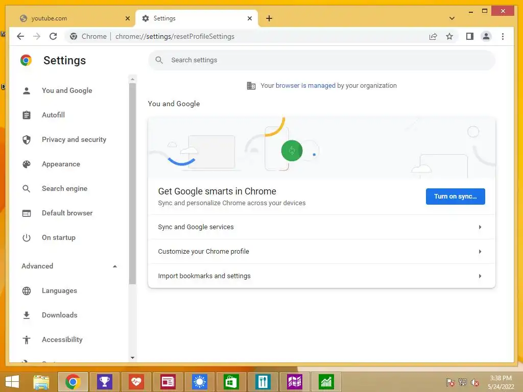The width and height of the screenshot is (523, 392).
Task: Open File Explorer from taskbar
Action: (41, 382)
